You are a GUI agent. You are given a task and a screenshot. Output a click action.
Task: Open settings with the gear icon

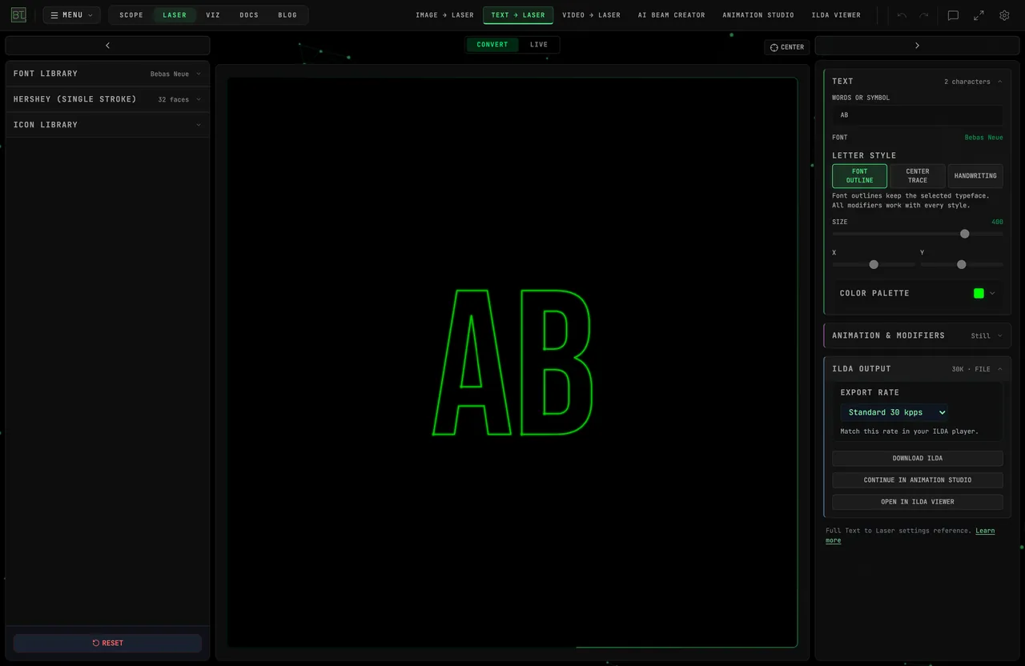(x=1004, y=15)
